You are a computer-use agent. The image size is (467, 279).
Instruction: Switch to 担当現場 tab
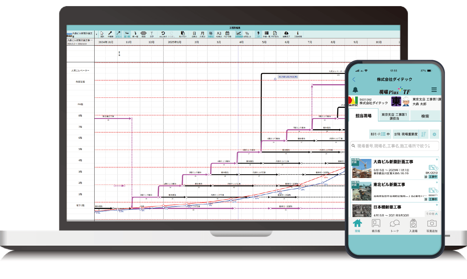point(363,116)
